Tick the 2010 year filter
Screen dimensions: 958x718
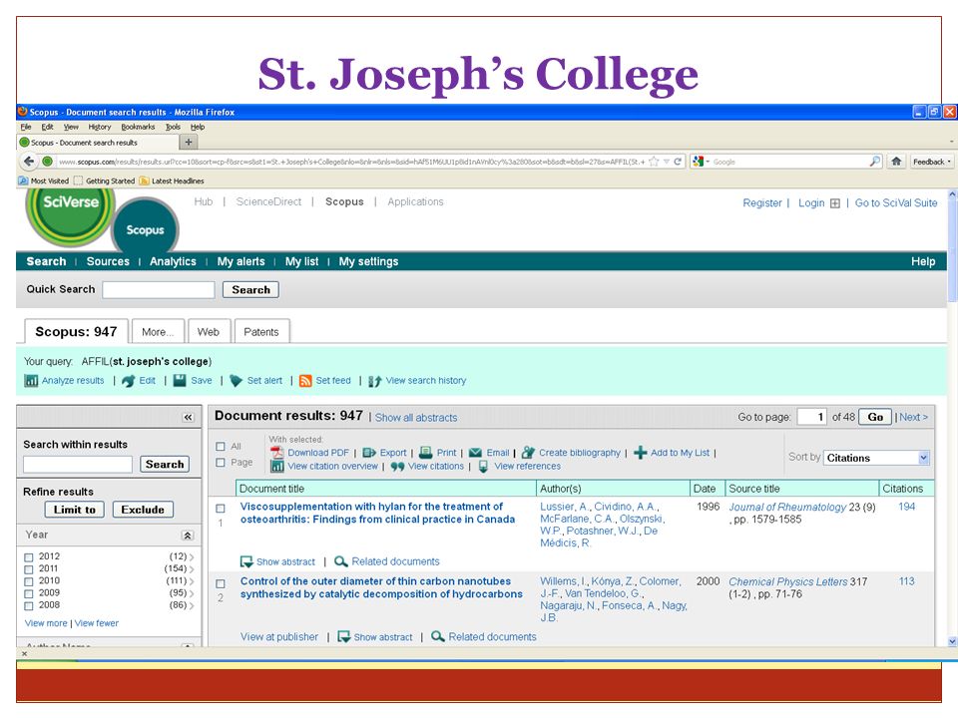point(29,581)
